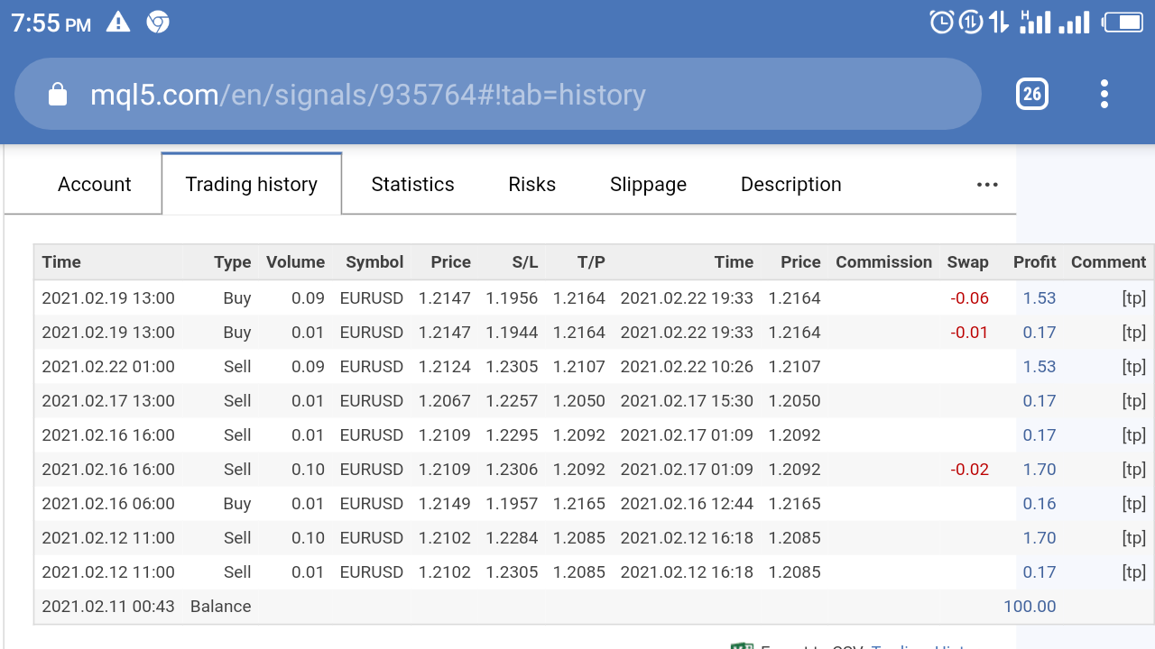
Task: Click the mql5.com address bar
Action: pos(497,94)
